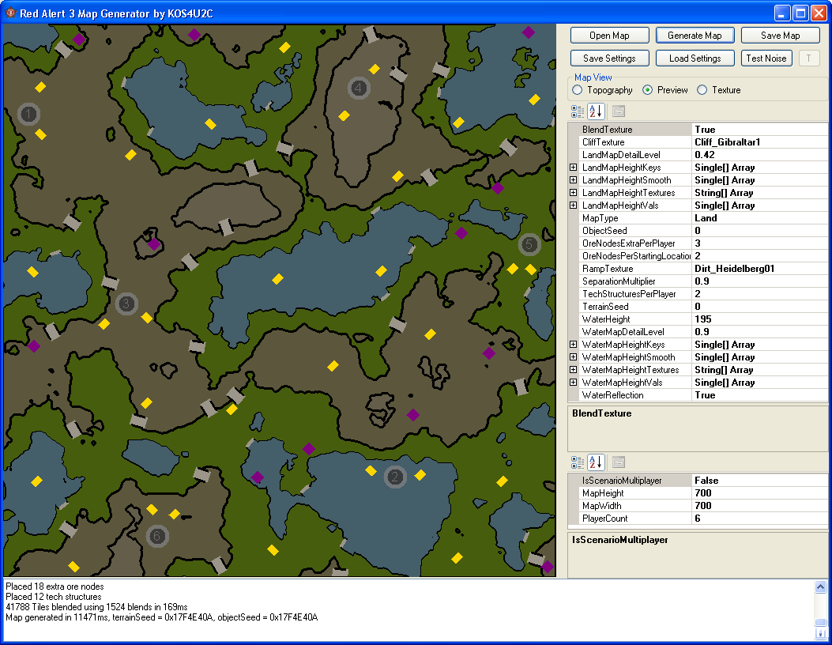Expand the WaterMapHeightTextures array
Screen dimensions: 832x645
pyautogui.click(x=573, y=370)
